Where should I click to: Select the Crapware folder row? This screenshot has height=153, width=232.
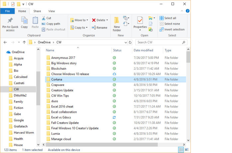tap(115, 85)
